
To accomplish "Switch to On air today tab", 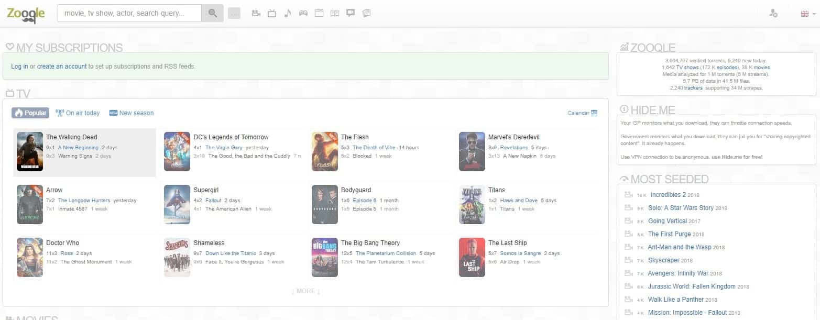I will point(78,113).
